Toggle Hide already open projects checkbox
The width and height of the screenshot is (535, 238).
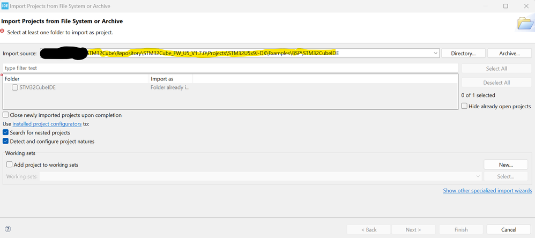[x=464, y=106]
